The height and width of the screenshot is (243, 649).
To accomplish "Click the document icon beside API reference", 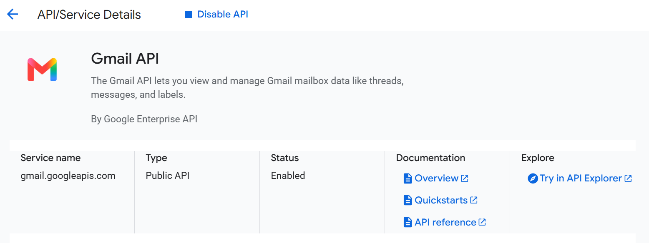I will tap(408, 223).
